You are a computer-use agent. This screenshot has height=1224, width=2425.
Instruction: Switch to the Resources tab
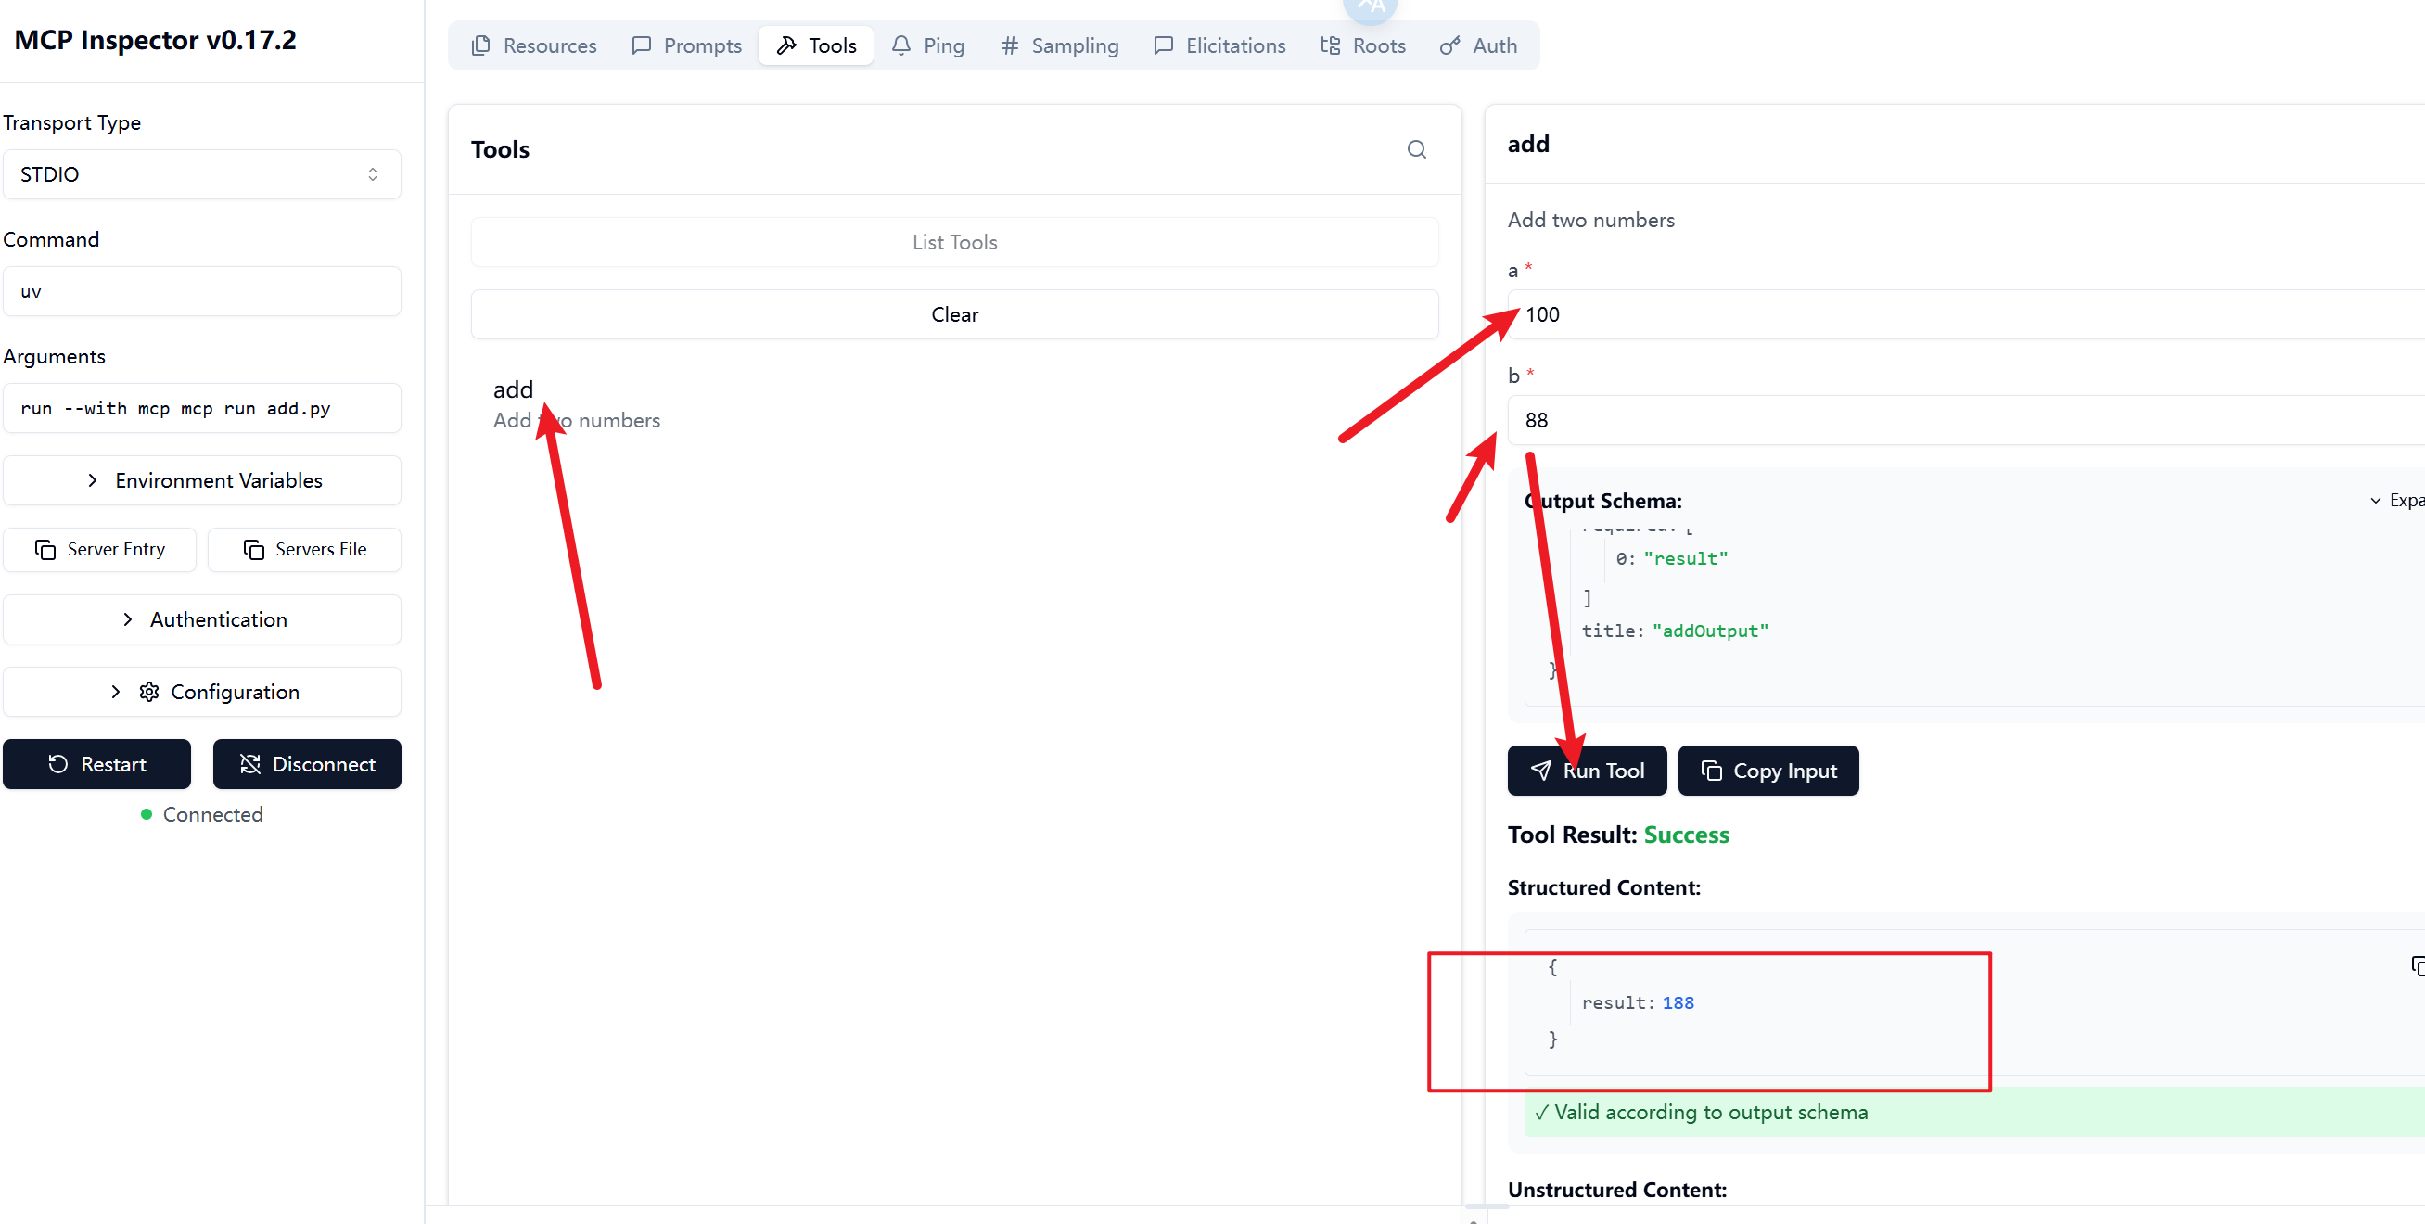tap(534, 45)
